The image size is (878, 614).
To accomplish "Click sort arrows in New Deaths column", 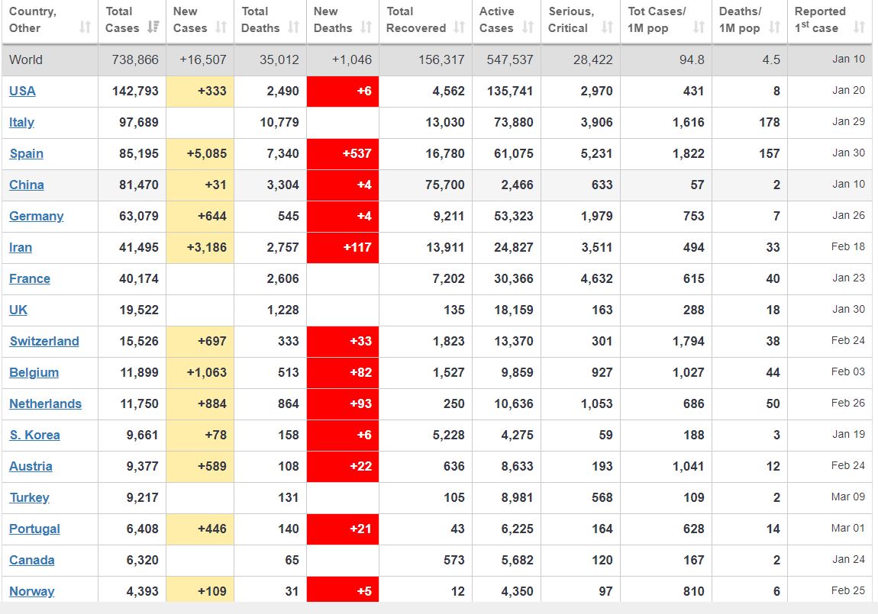I will 366,28.
